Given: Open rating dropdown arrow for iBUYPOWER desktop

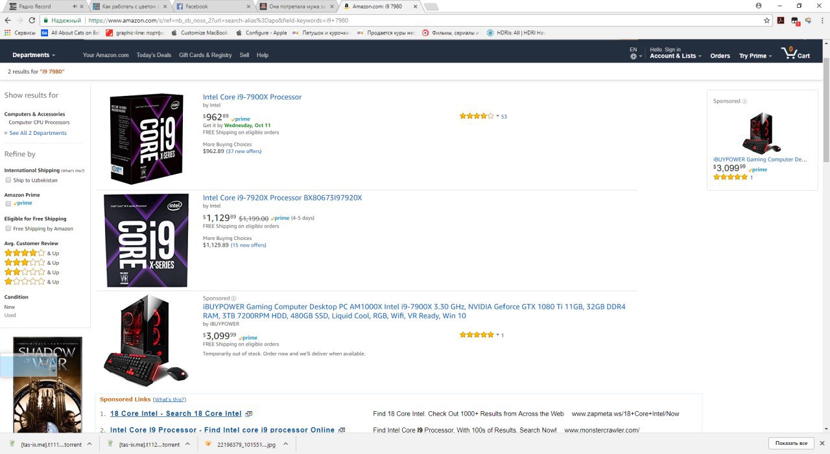Looking at the screenshot, I should click(498, 335).
